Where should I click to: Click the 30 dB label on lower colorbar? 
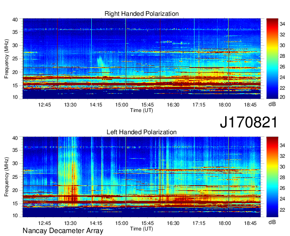(282, 167)
